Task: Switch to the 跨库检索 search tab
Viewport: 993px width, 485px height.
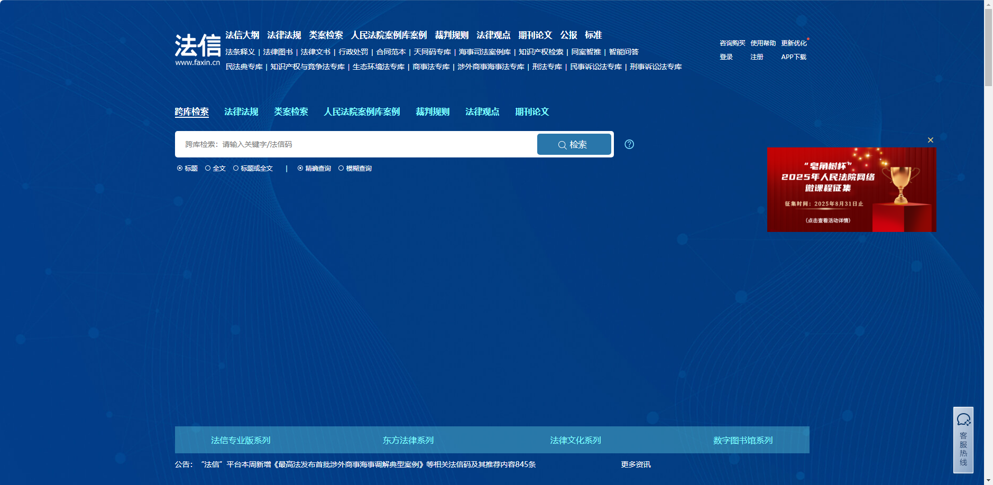Action: point(192,112)
